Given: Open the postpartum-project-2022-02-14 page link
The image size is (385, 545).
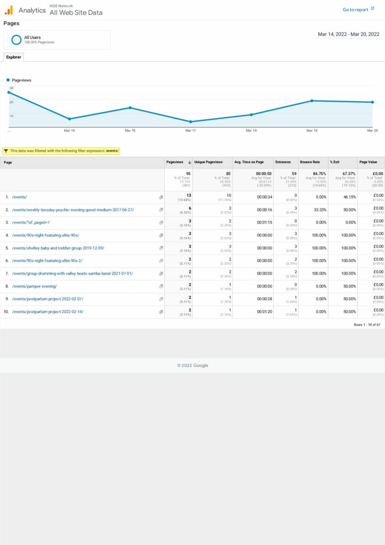Looking at the screenshot, I should point(47,312).
